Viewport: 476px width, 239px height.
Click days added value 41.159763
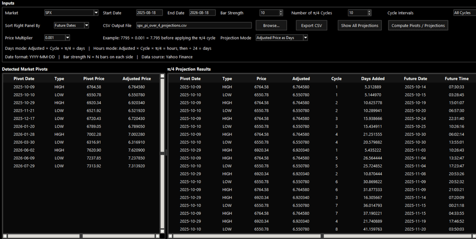[373, 229]
